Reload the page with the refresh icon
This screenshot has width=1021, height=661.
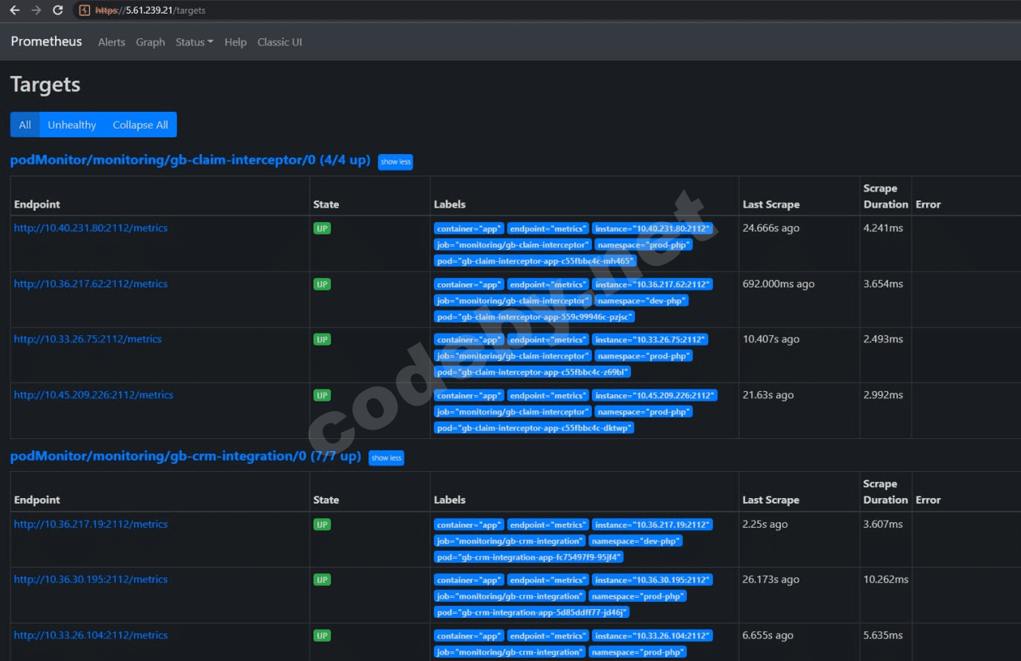coord(57,10)
